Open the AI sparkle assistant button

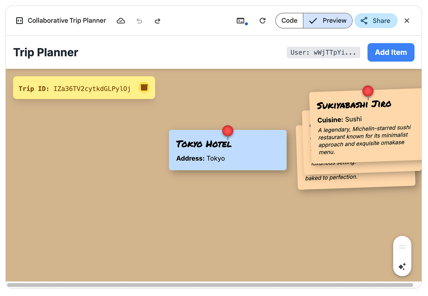click(x=402, y=266)
